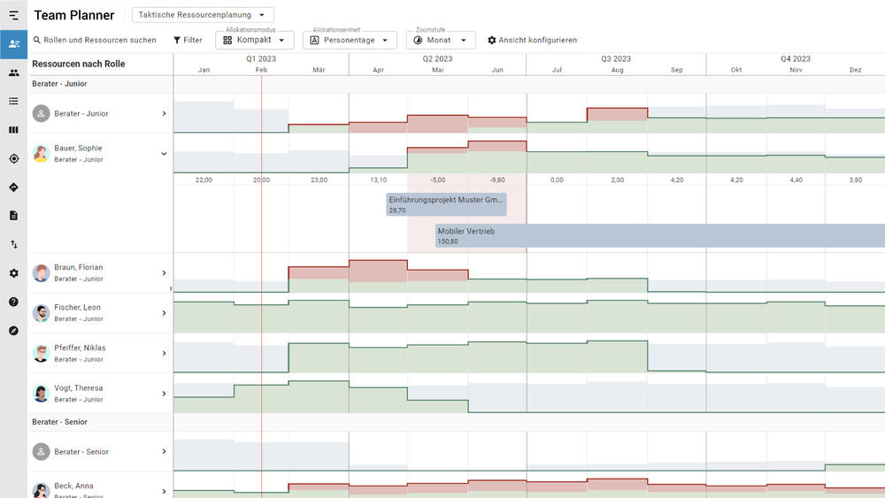Select the Mobiler Vertrieb allocation bar

pyautogui.click(x=660, y=236)
